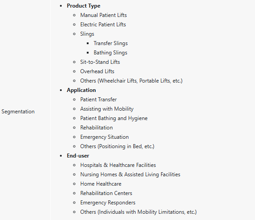Click the Product Type heading

click(x=83, y=6)
